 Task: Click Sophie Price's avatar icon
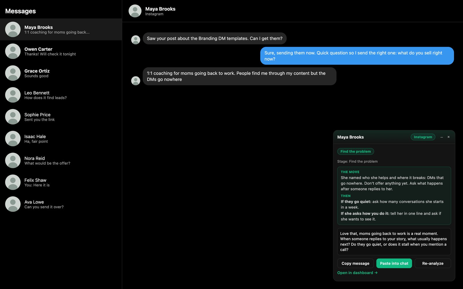[13, 117]
